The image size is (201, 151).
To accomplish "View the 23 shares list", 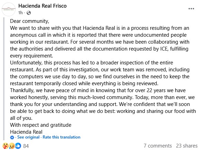I will 187,146.
